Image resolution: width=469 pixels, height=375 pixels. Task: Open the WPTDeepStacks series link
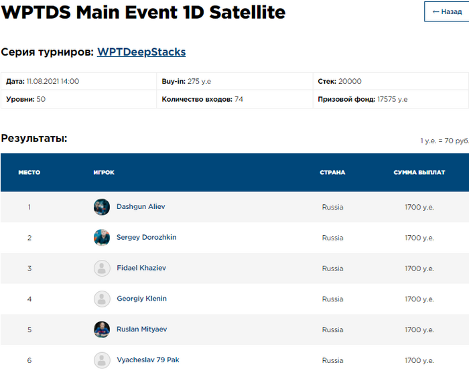141,52
